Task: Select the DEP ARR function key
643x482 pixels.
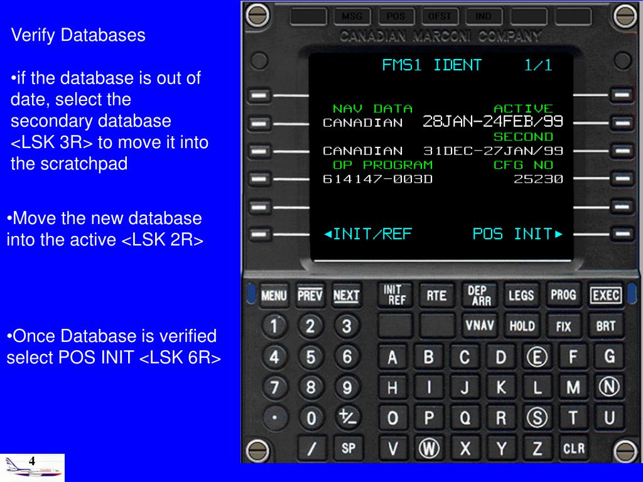Action: coord(479,295)
